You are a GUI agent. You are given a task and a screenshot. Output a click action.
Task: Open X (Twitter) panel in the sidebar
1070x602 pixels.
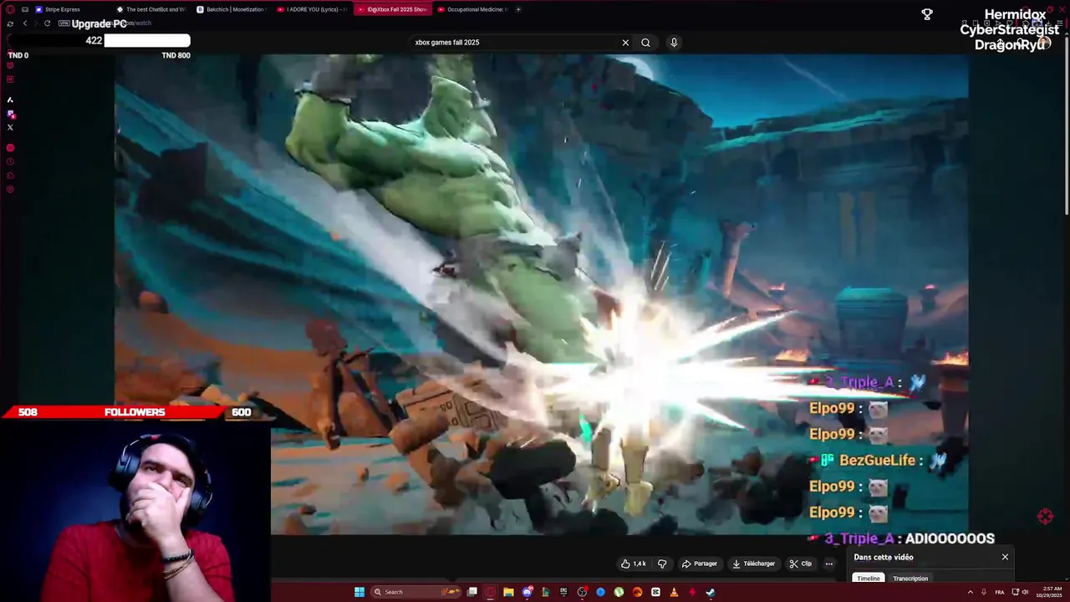pos(10,127)
